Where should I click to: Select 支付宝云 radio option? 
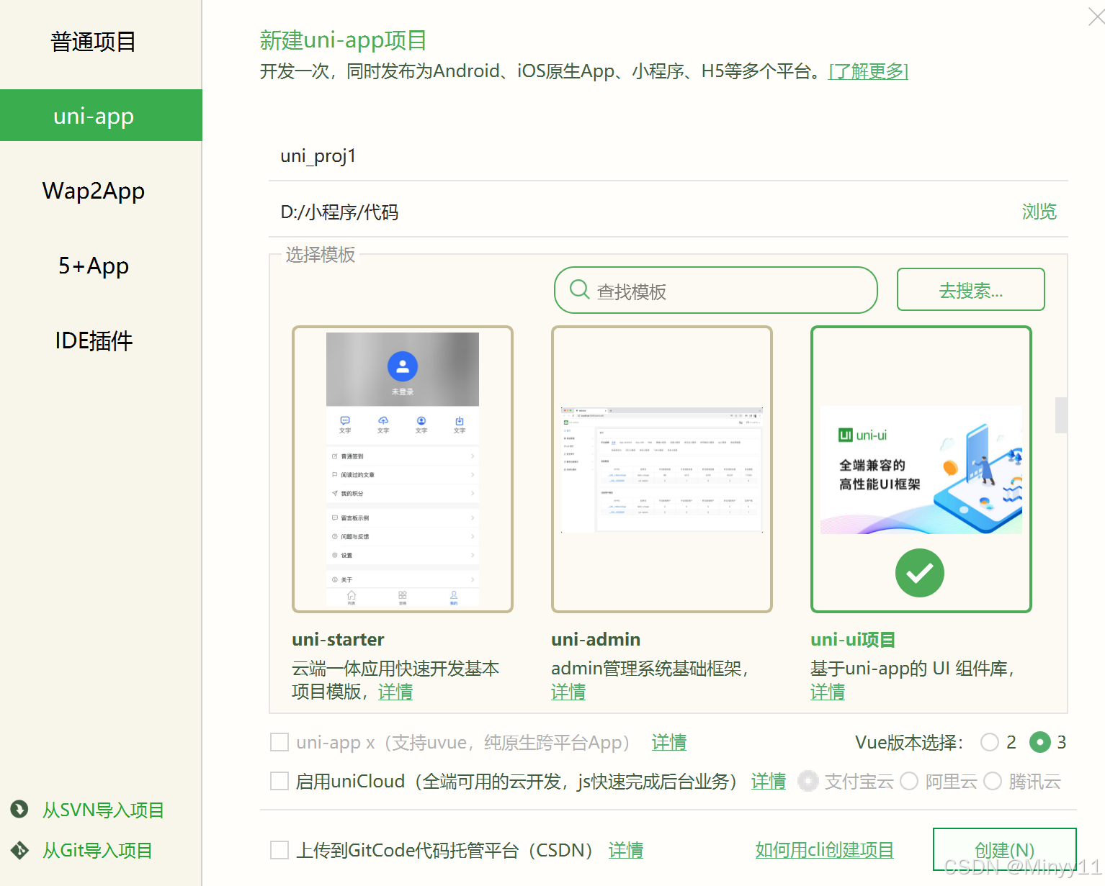808,781
